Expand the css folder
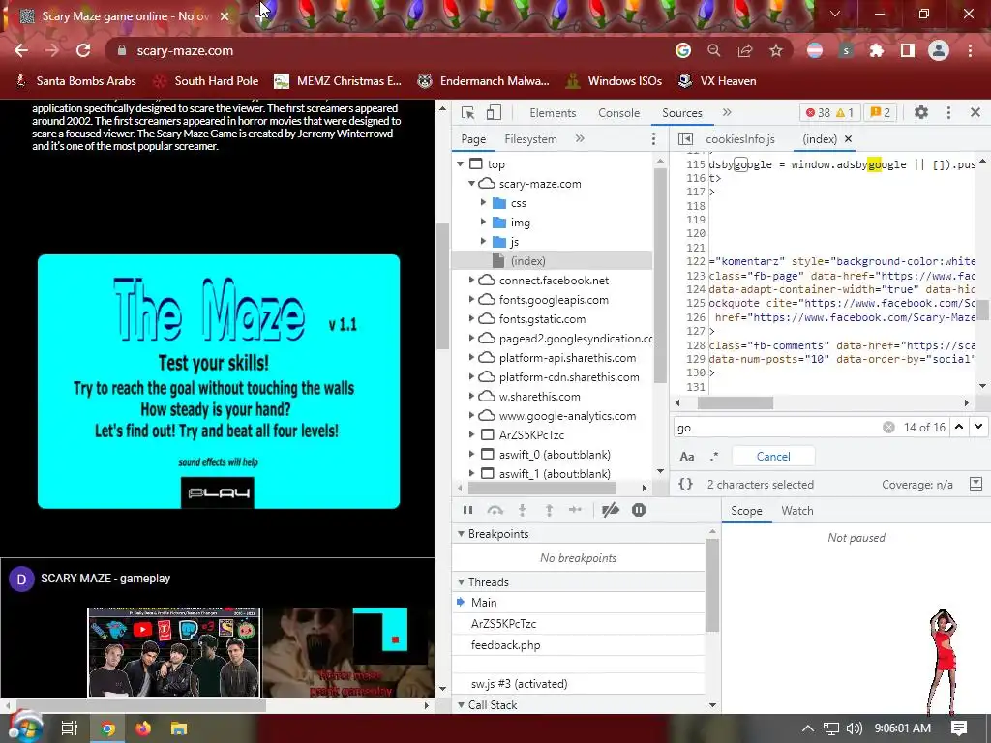This screenshot has width=991, height=743. [x=484, y=203]
